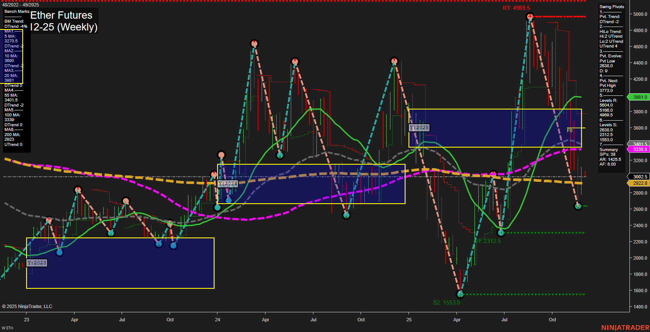Click the 55 MA: 3401.5 entry
This screenshot has height=332, width=650.
pyautogui.click(x=12, y=98)
